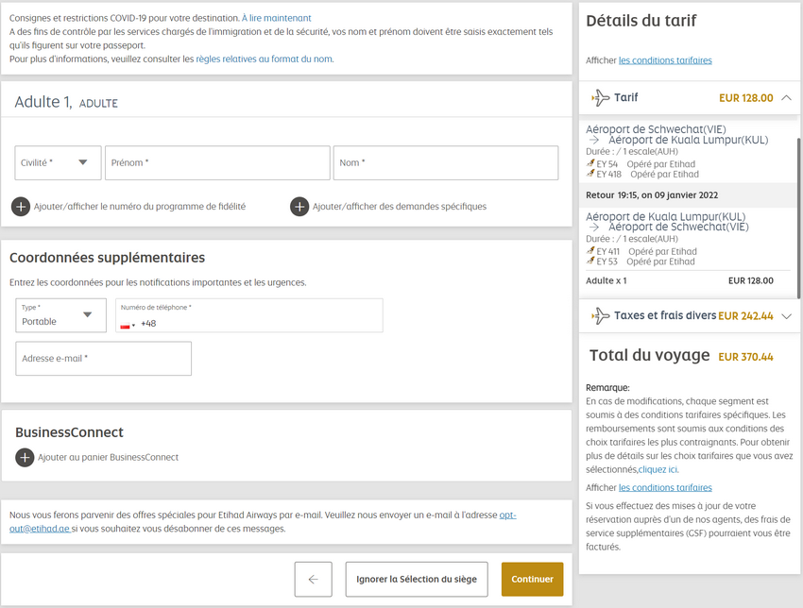The height and width of the screenshot is (608, 803).
Task: Open les conditions tarifaires link below Remarque
Action: (x=665, y=488)
